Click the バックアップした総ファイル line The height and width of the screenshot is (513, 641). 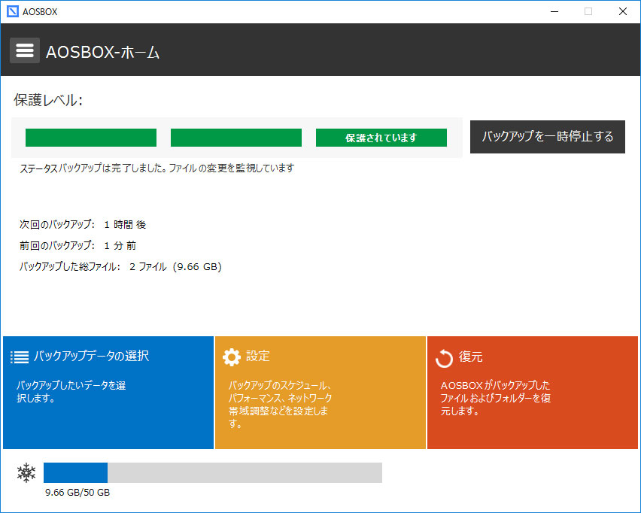[120, 267]
